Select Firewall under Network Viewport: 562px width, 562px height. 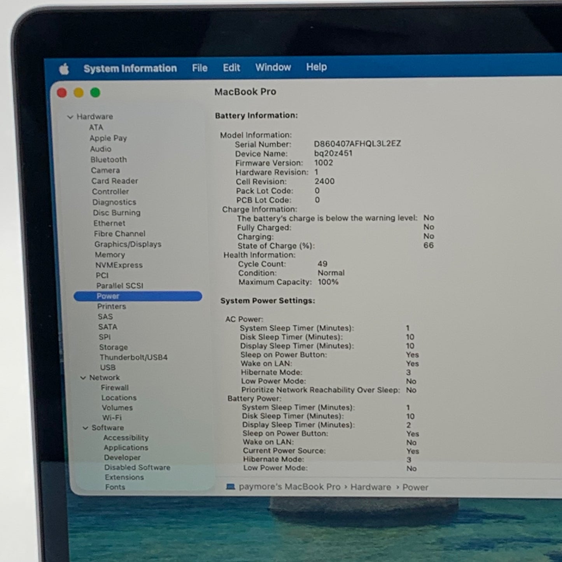pyautogui.click(x=115, y=388)
